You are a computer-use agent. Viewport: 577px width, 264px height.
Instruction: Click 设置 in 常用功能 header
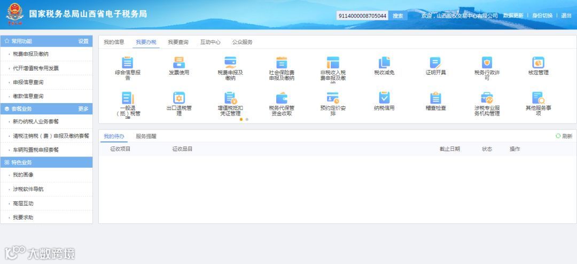coord(83,41)
